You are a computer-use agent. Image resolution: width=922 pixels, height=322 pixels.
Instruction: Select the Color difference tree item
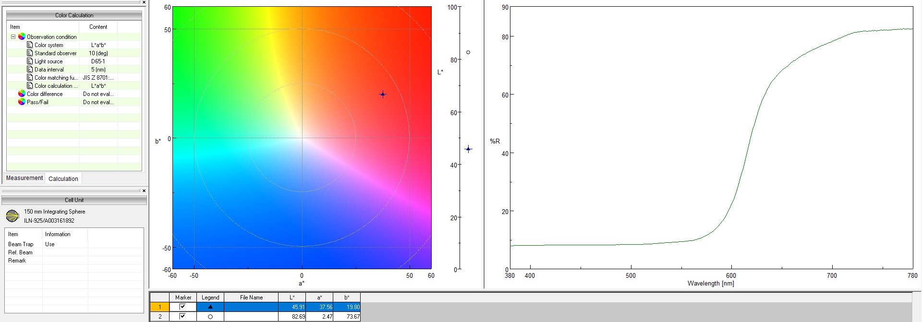[x=45, y=94]
